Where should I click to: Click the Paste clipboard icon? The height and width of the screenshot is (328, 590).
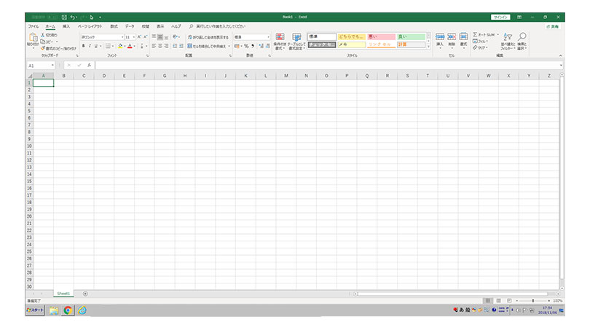pyautogui.click(x=33, y=38)
